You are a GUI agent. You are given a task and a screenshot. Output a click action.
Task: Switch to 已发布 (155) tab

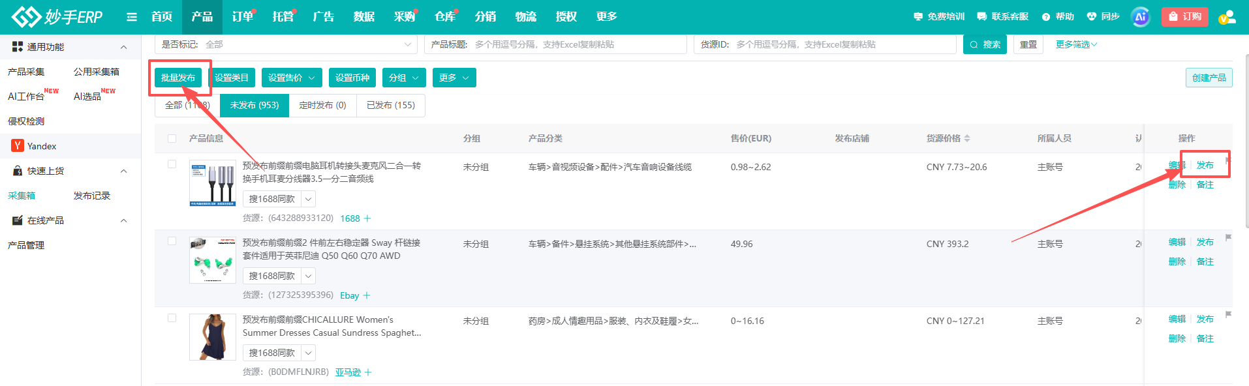pos(391,105)
